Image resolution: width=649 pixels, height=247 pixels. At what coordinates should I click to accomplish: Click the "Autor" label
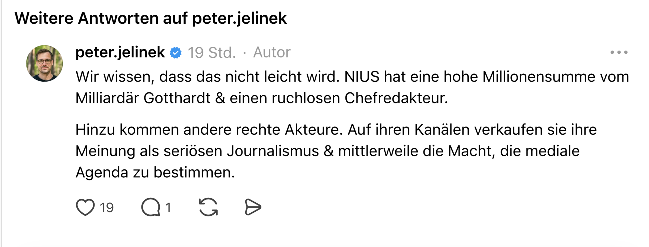[x=272, y=52]
